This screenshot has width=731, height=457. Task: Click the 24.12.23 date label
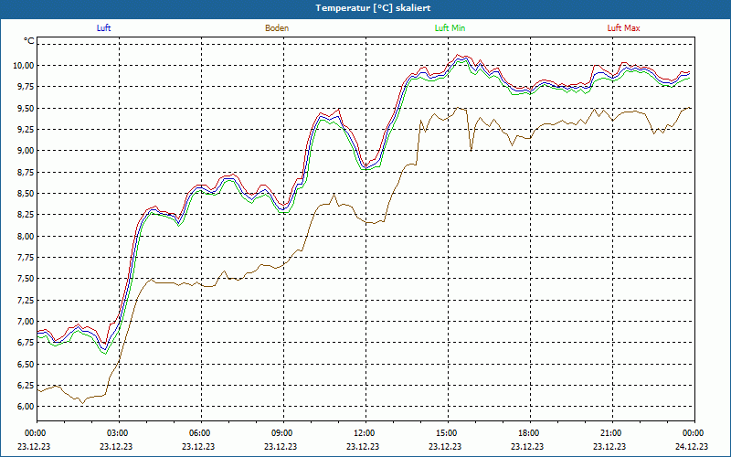pos(692,446)
